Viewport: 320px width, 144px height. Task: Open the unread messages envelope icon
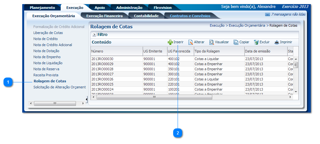click(x=267, y=15)
